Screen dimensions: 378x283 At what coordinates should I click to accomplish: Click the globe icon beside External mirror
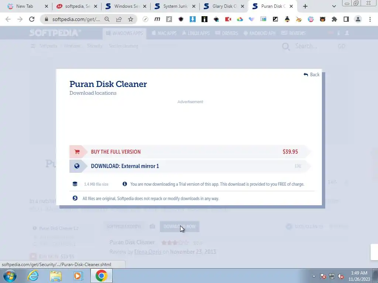click(x=77, y=166)
